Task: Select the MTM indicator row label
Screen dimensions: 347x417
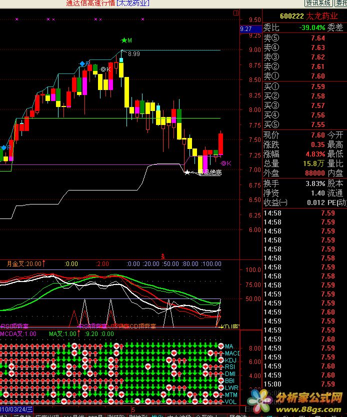Action: 231,394
